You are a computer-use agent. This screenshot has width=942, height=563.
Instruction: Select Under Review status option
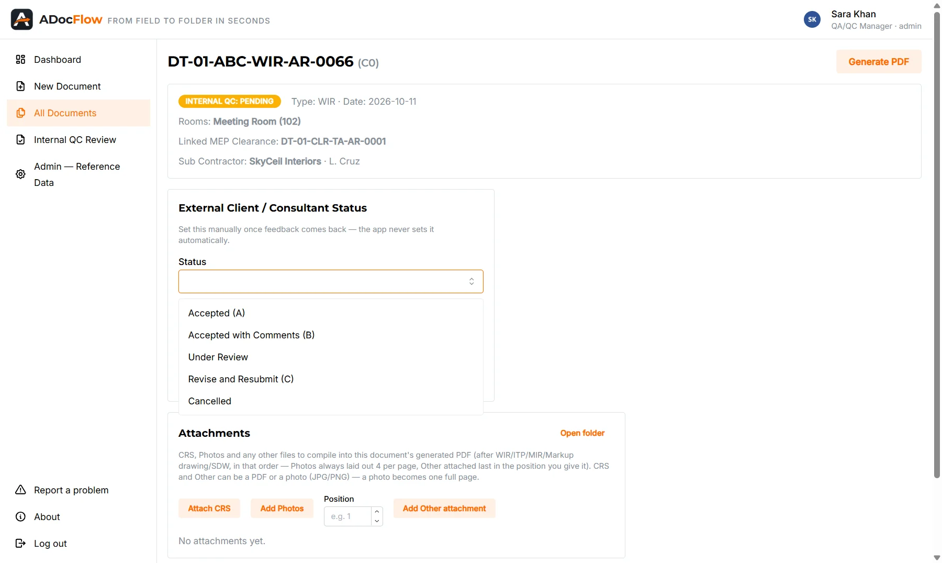(x=331, y=357)
